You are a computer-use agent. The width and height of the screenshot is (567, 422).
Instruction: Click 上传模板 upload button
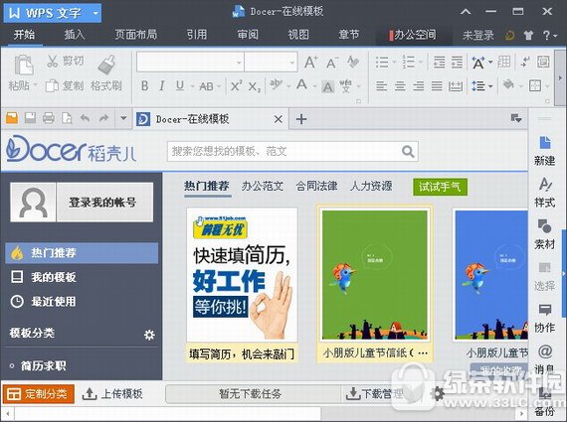point(112,394)
